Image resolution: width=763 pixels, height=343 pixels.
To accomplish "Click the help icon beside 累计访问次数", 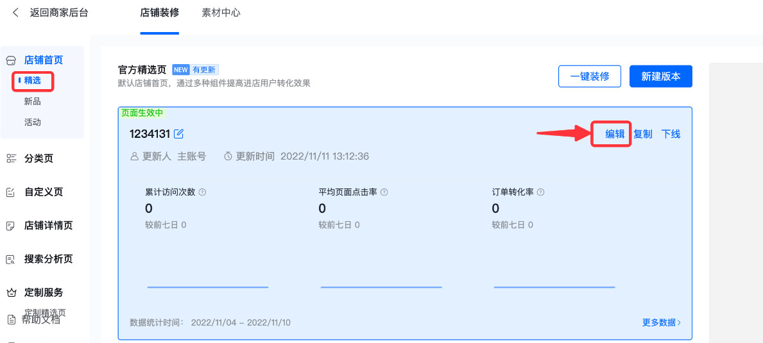I will tap(203, 192).
